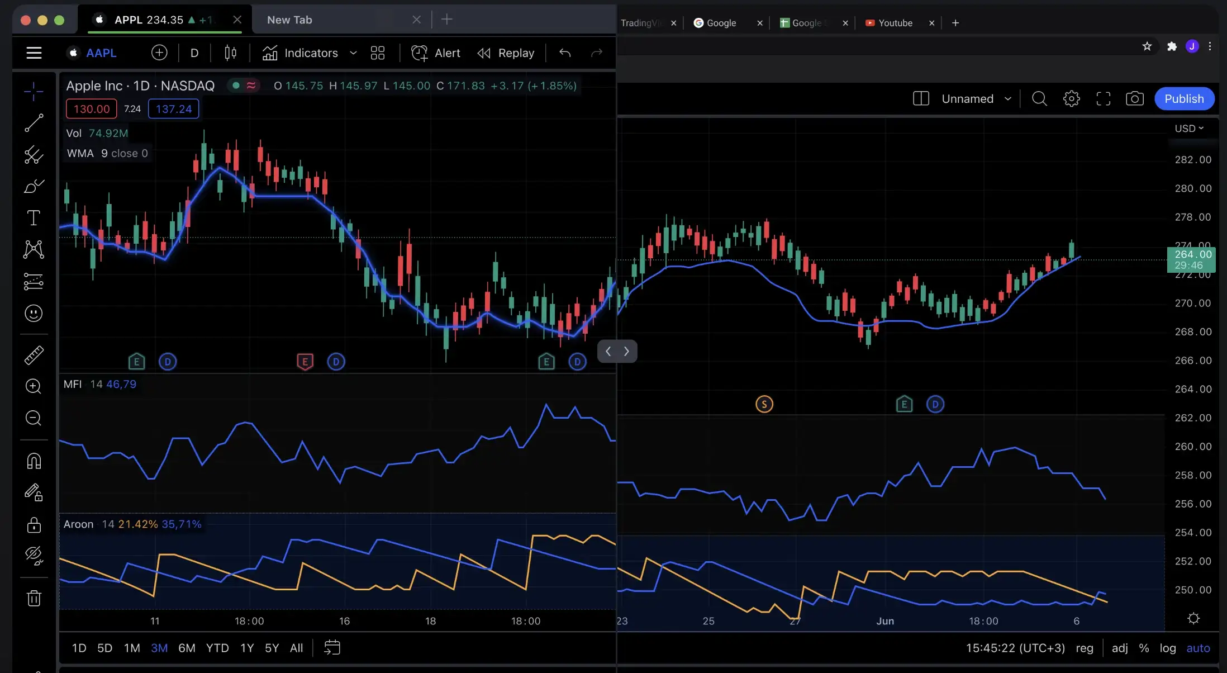The height and width of the screenshot is (673, 1227).
Task: Open the USD currency dropdown
Action: [1189, 128]
